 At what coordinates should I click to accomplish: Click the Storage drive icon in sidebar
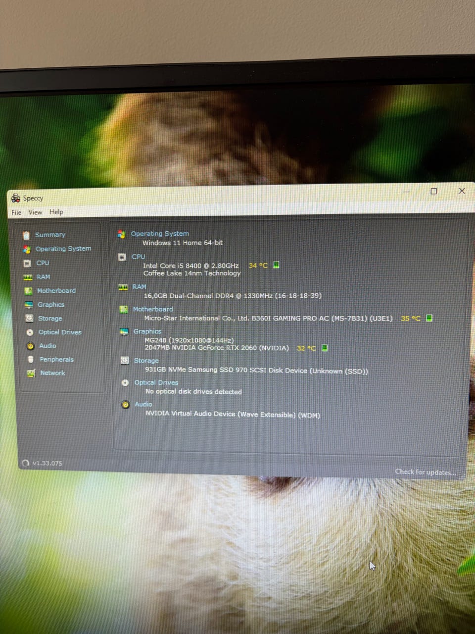(29, 318)
